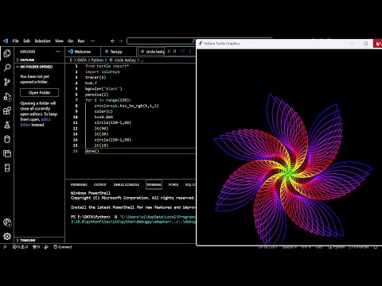Open the Go menu

(x=70, y=41)
